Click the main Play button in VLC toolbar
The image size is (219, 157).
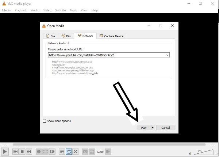5,152
